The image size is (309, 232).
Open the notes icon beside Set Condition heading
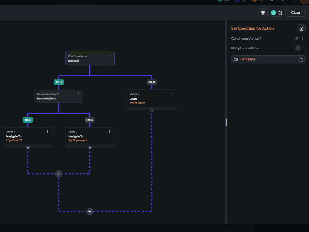[301, 28]
